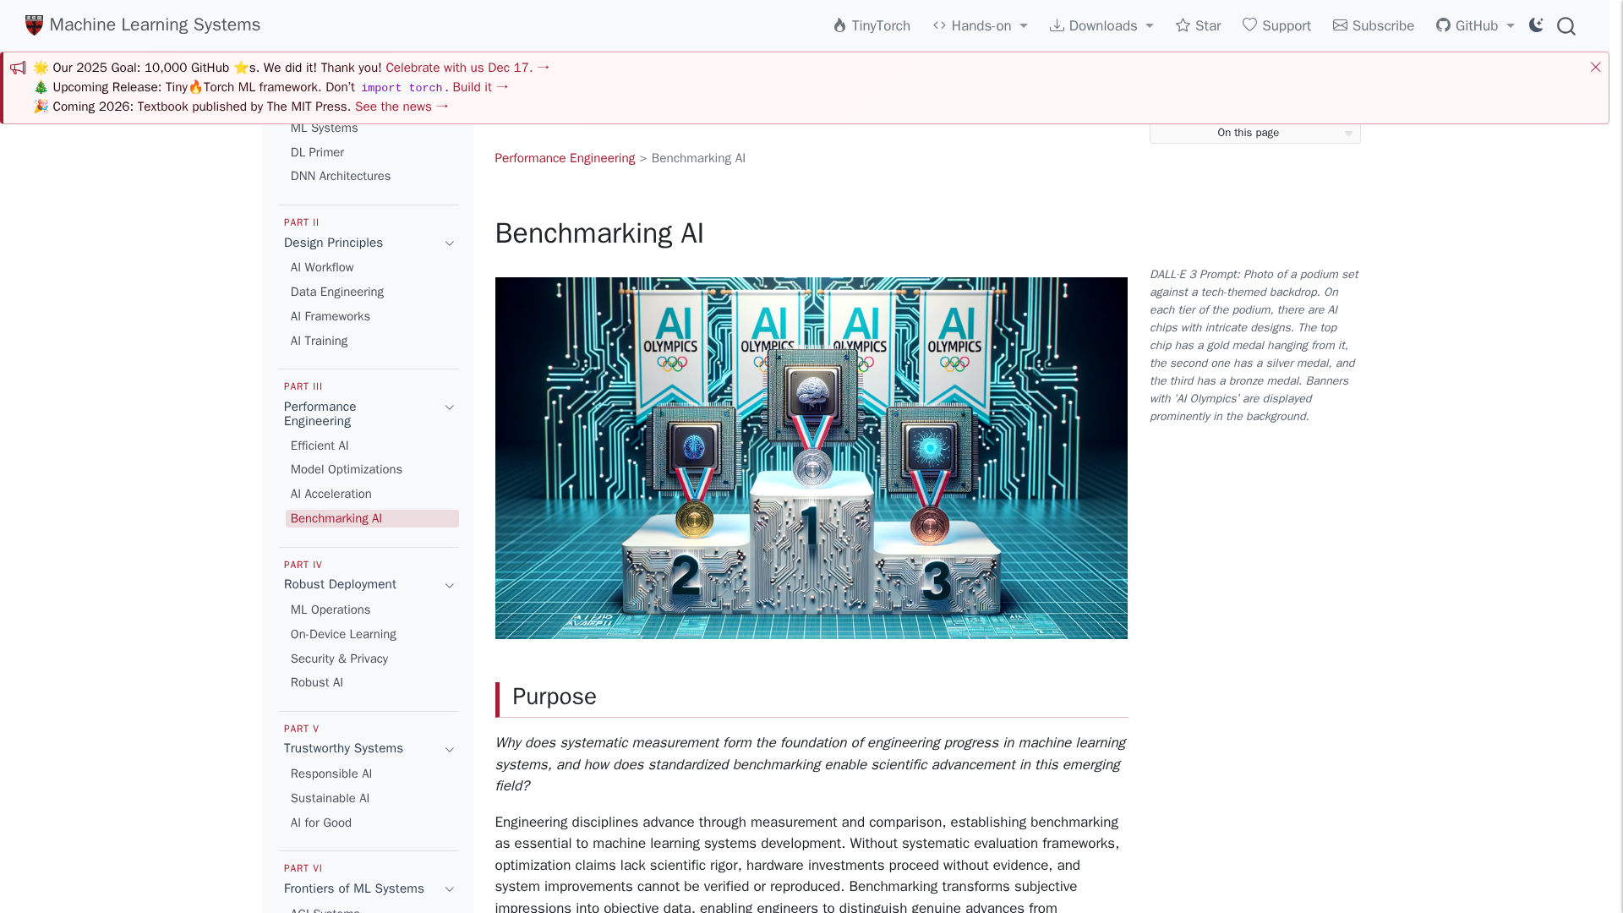This screenshot has width=1623, height=913.
Task: Expand the Downloads dropdown
Action: click(x=1101, y=26)
